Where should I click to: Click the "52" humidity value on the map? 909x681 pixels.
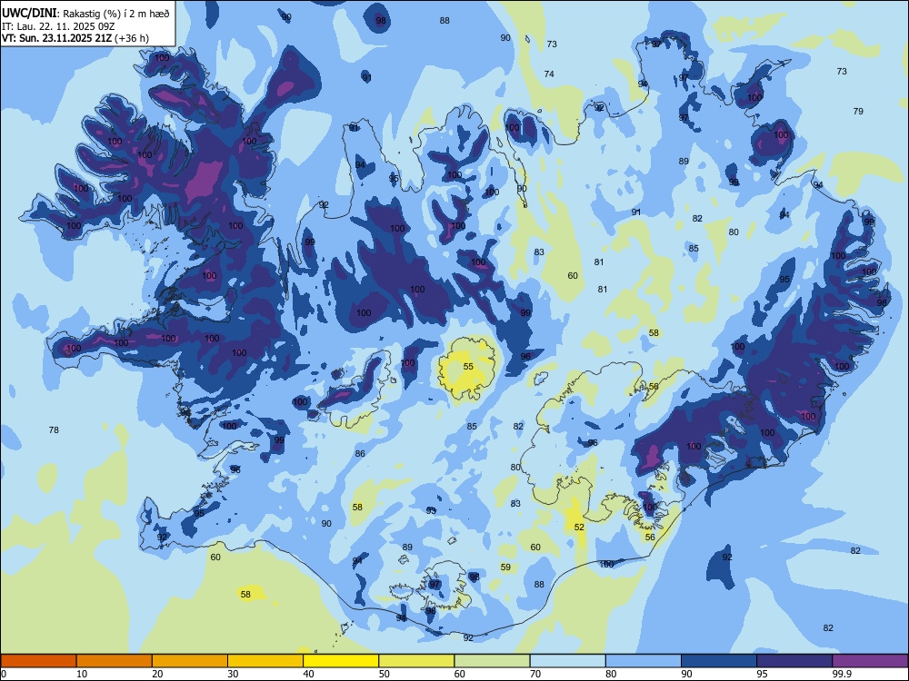point(579,527)
